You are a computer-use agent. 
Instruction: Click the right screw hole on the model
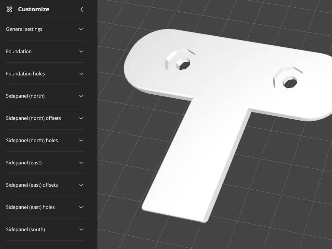[x=290, y=83]
